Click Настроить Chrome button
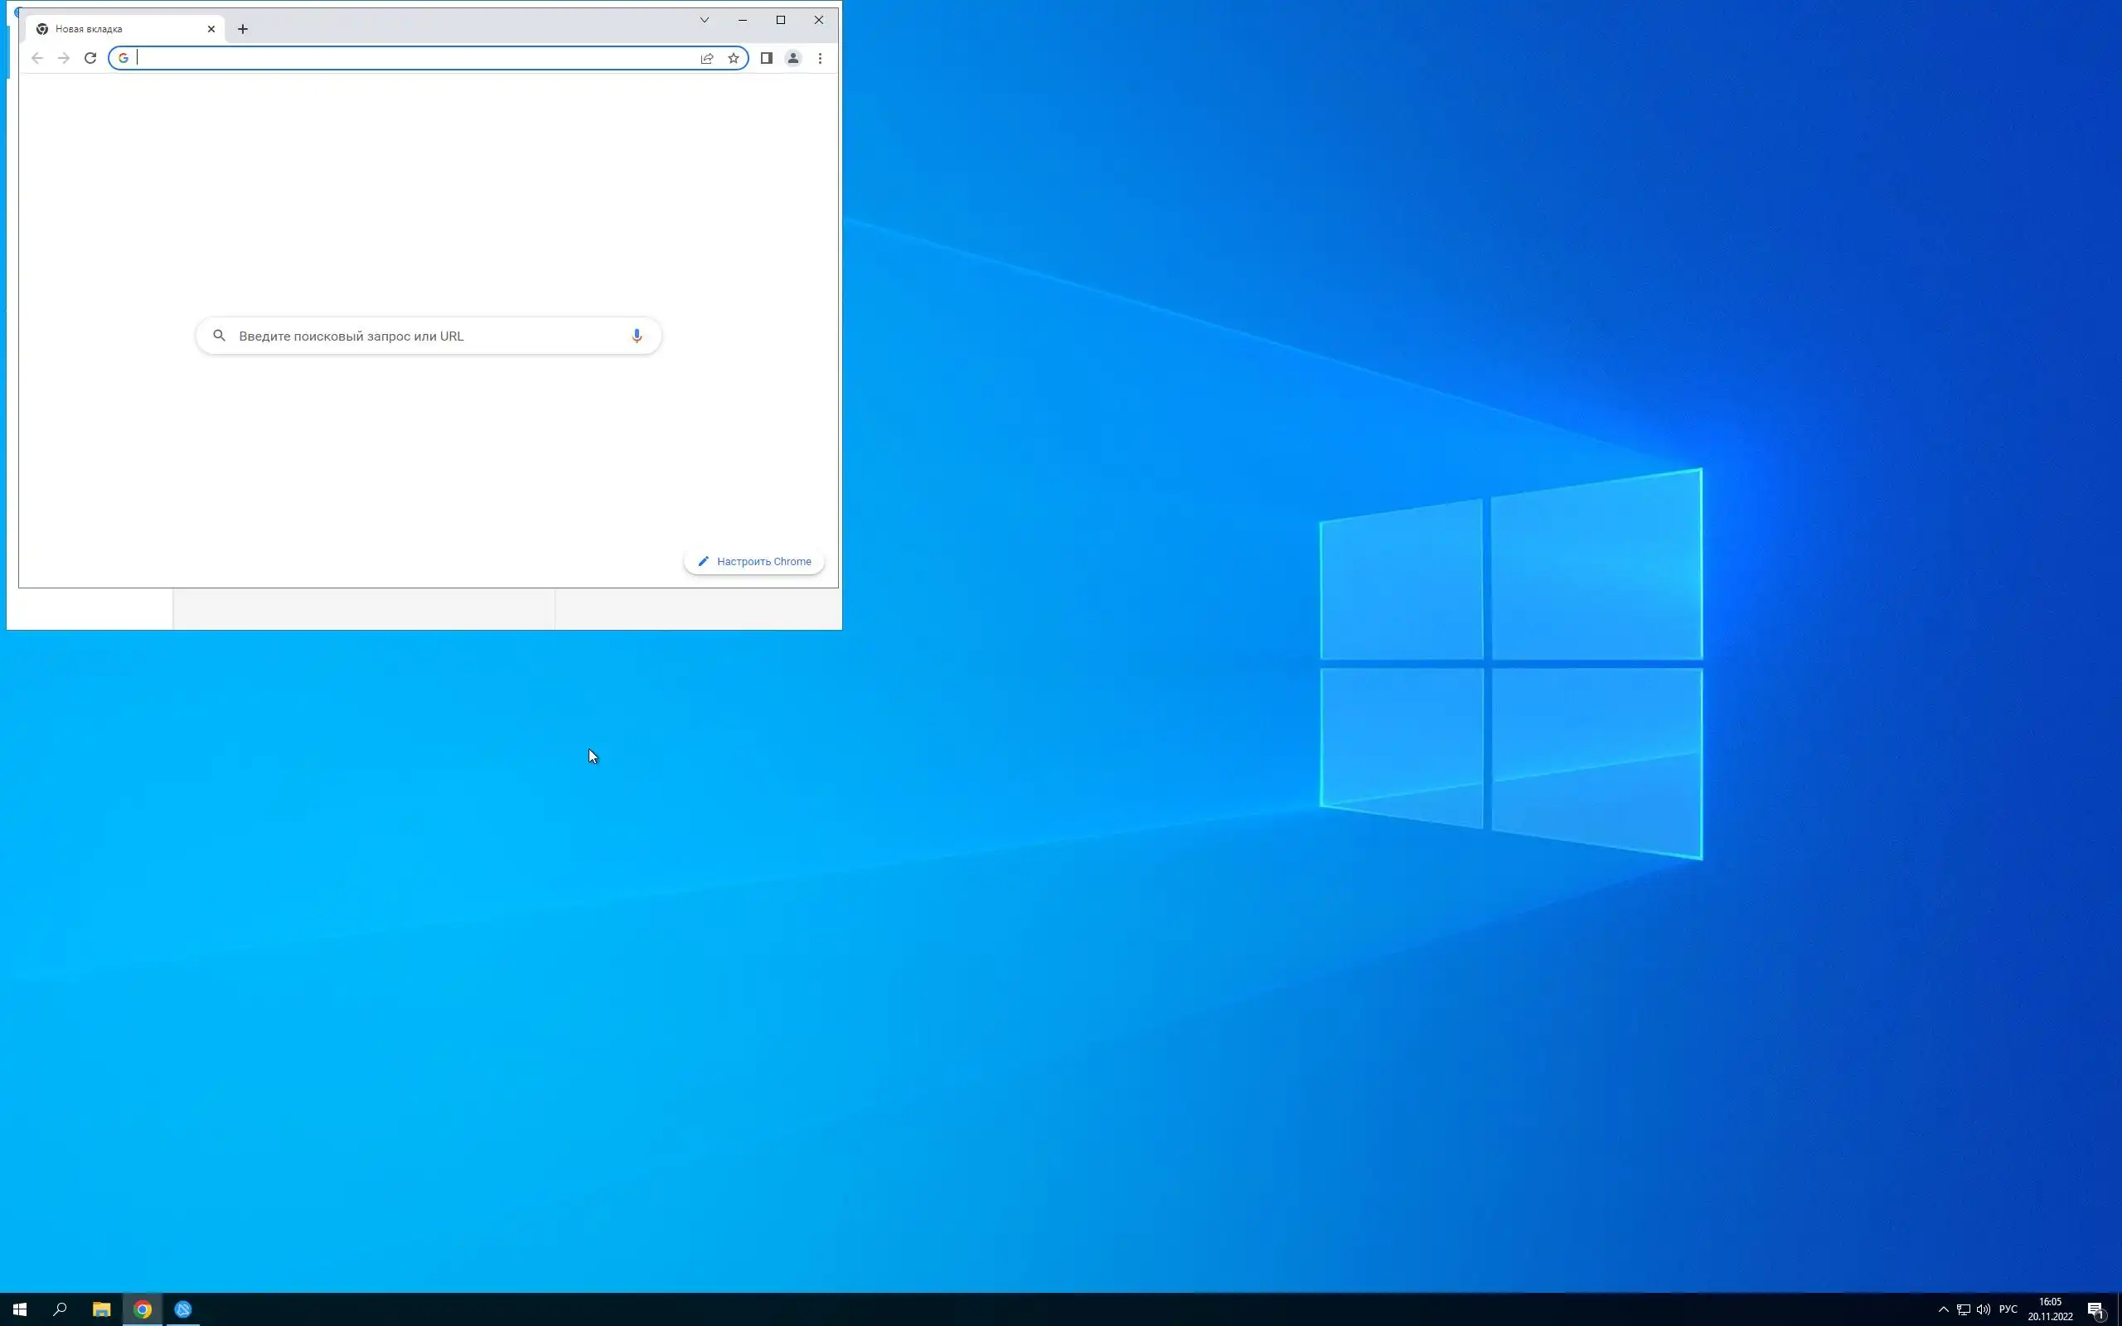The height and width of the screenshot is (1326, 2122). tap(754, 561)
